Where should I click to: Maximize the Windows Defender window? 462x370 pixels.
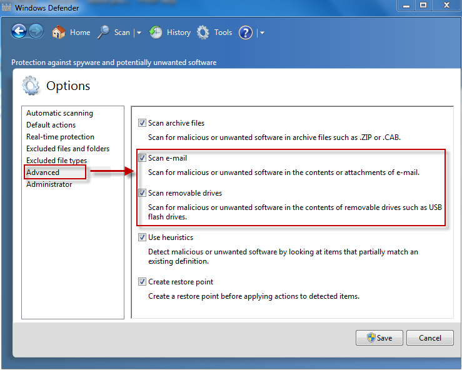(423, 5)
